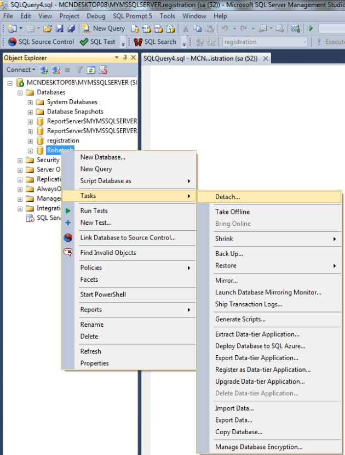Open the Window menu
The height and width of the screenshot is (455, 345).
click(194, 16)
